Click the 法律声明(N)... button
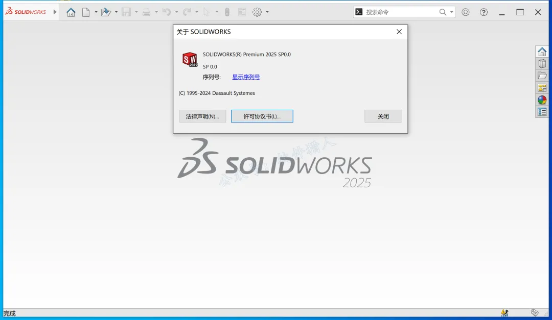 (x=202, y=116)
